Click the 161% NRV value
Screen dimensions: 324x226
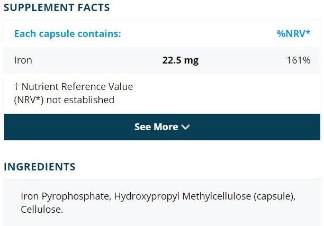tap(299, 60)
